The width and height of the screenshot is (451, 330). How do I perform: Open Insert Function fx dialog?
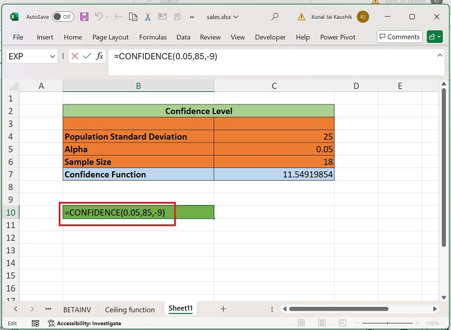tap(100, 56)
